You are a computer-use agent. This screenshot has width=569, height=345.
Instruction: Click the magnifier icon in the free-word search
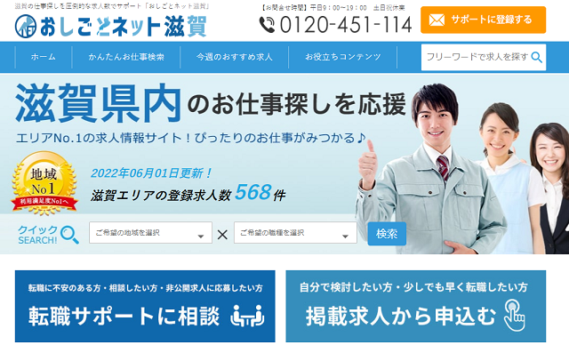point(537,57)
